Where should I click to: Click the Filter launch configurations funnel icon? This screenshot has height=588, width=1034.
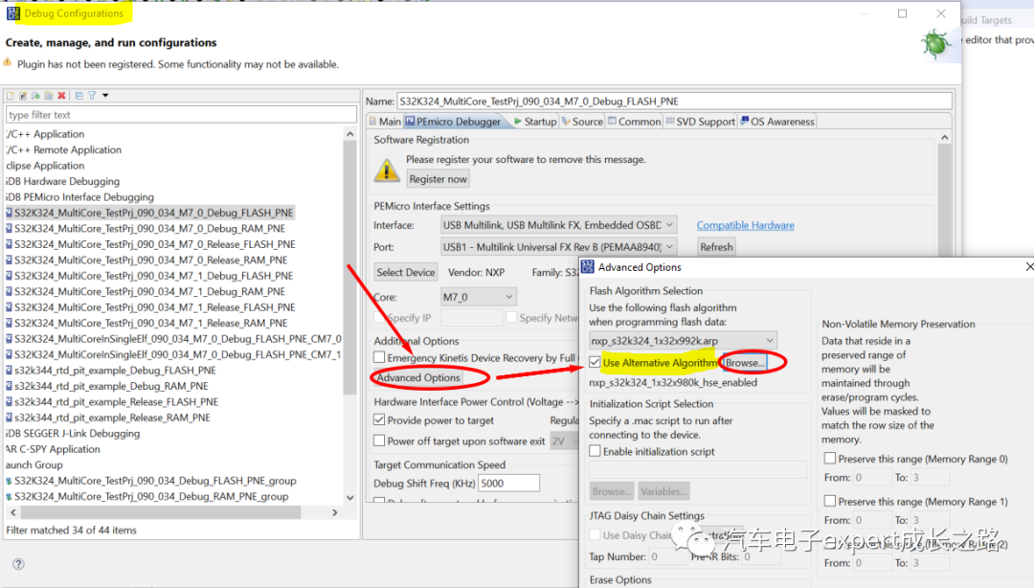click(92, 96)
